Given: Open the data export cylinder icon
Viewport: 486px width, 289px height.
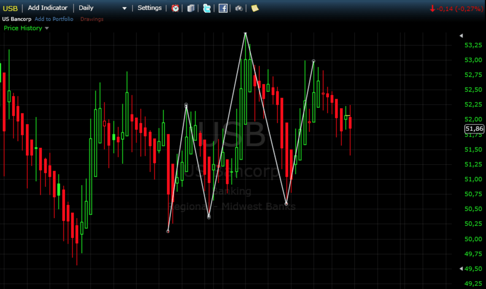Looking at the screenshot, I should [x=191, y=8].
